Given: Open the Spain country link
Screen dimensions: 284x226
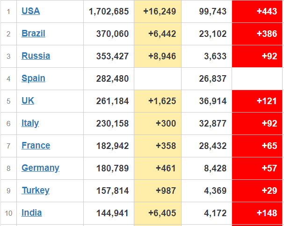Looking at the screenshot, I should click(33, 78).
